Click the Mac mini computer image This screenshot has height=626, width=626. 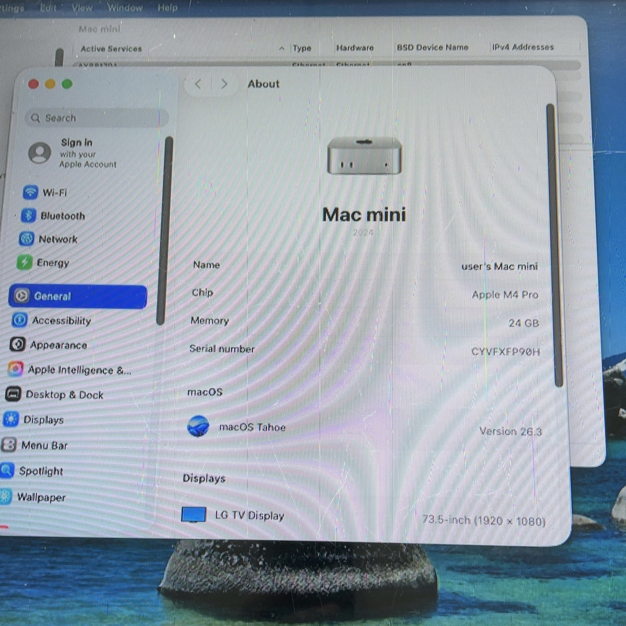pos(364,156)
